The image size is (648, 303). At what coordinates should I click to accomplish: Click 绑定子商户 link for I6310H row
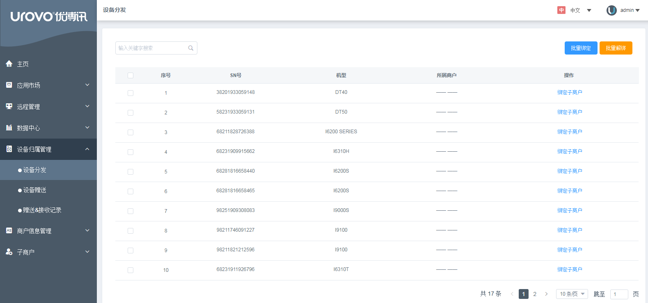[570, 152]
